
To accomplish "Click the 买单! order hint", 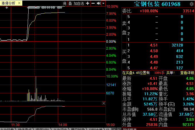I will [170, 73].
